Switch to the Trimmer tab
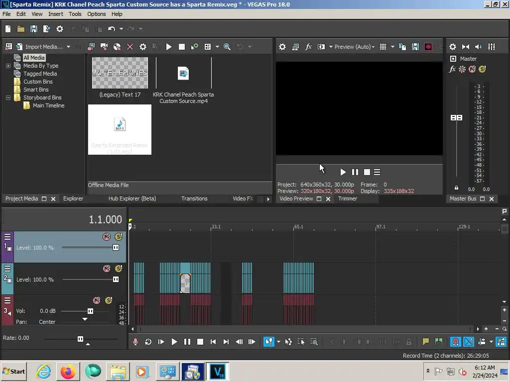 [x=347, y=198]
